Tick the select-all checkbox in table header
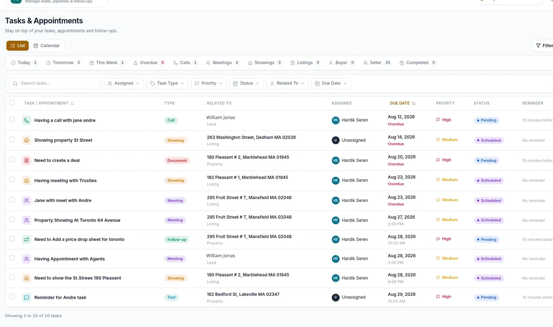The width and height of the screenshot is (553, 327). click(x=12, y=103)
